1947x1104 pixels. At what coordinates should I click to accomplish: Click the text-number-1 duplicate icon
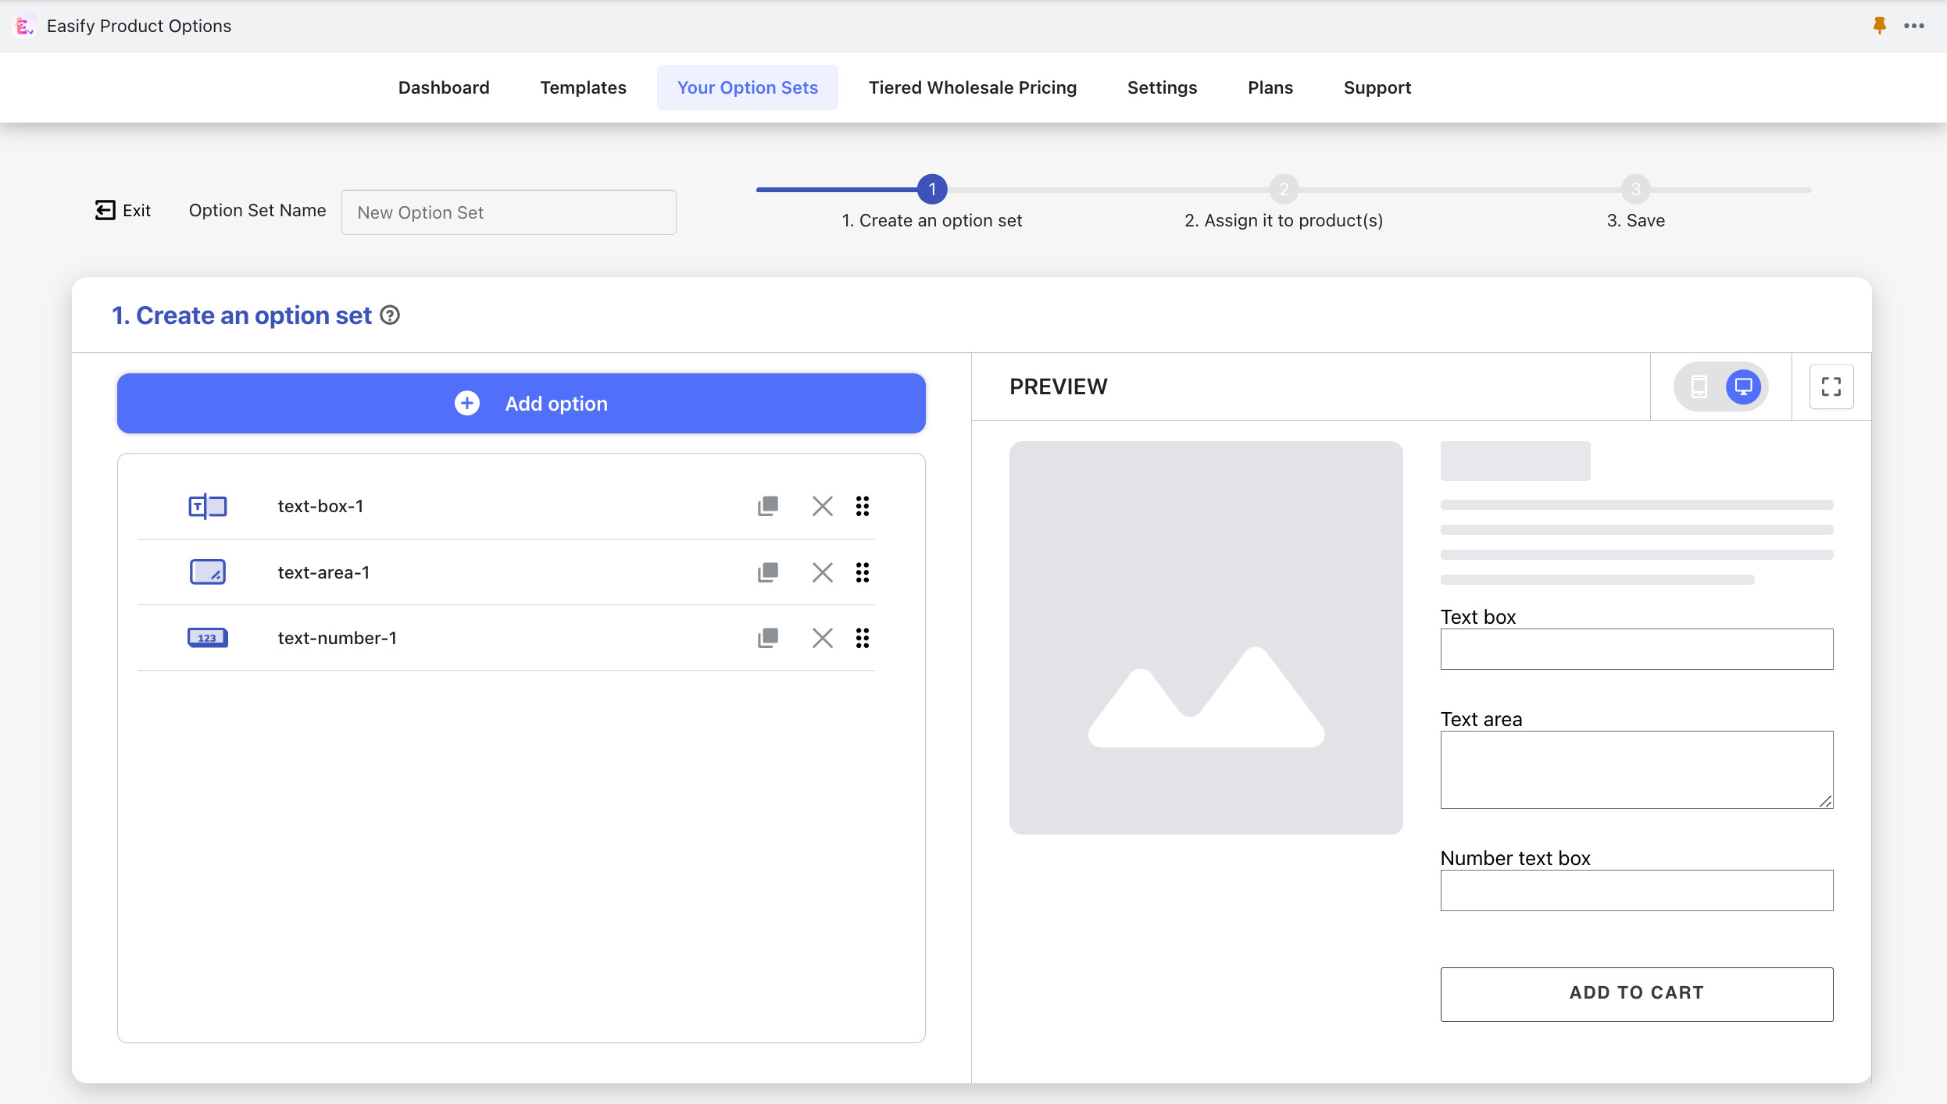[766, 638]
